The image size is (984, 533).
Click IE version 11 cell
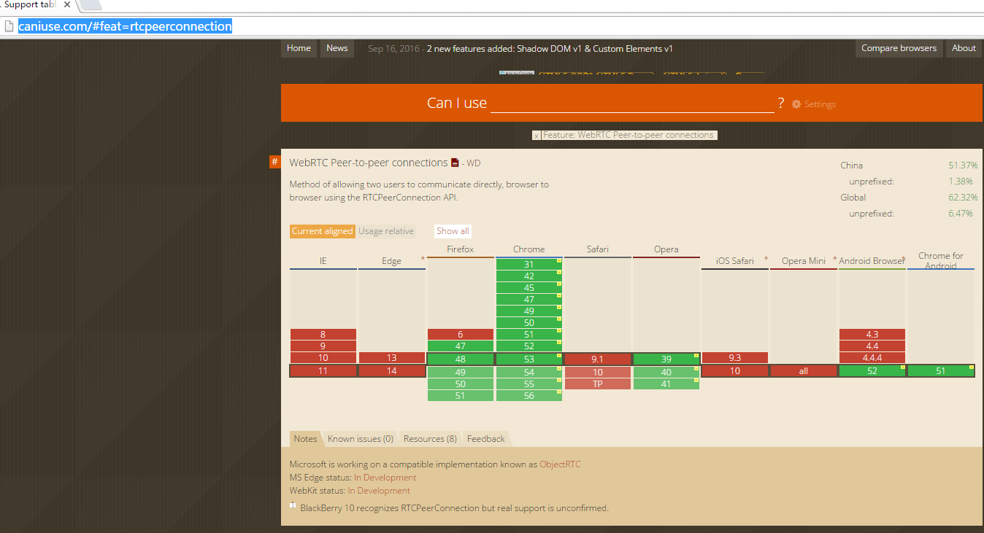tap(323, 371)
